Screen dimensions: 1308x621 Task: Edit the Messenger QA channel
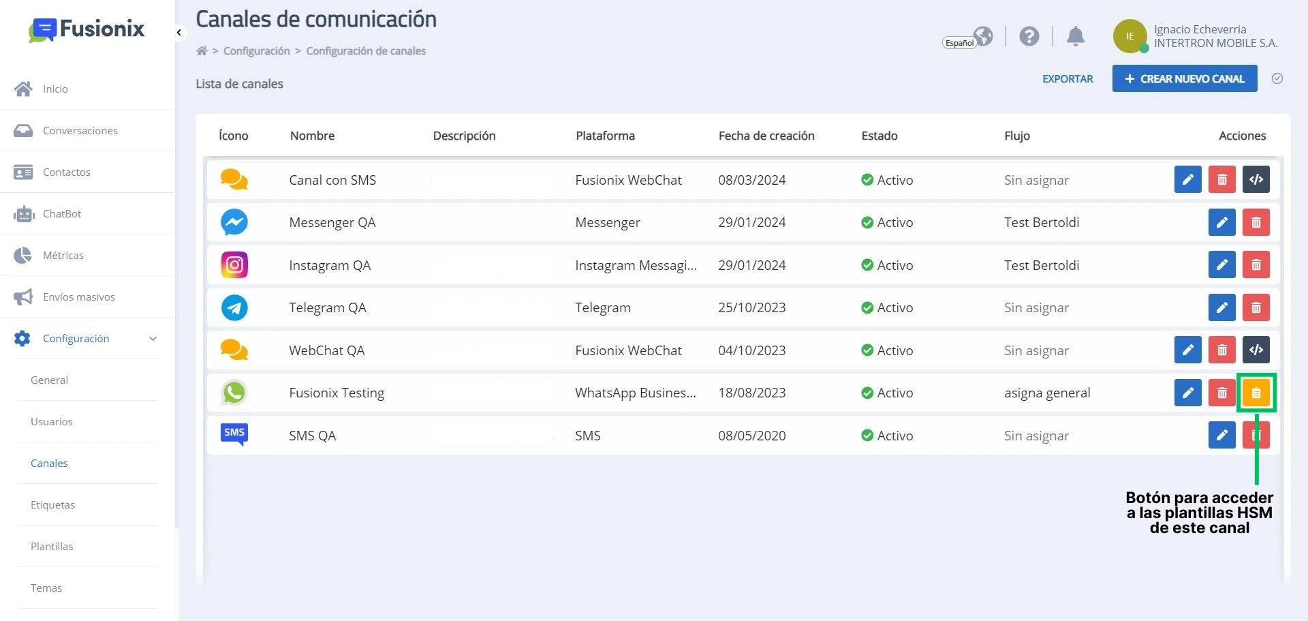coord(1221,222)
